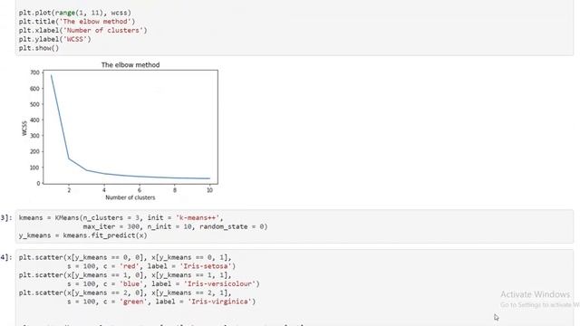The image size is (580, 326).
Task: Click the line with label 'Iris-setosa'
Action: pos(151,266)
